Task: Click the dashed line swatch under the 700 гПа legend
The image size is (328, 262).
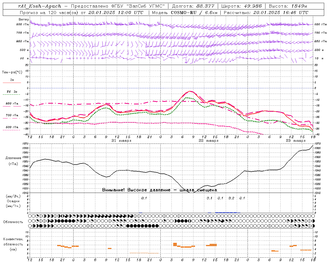Action: [12, 118]
